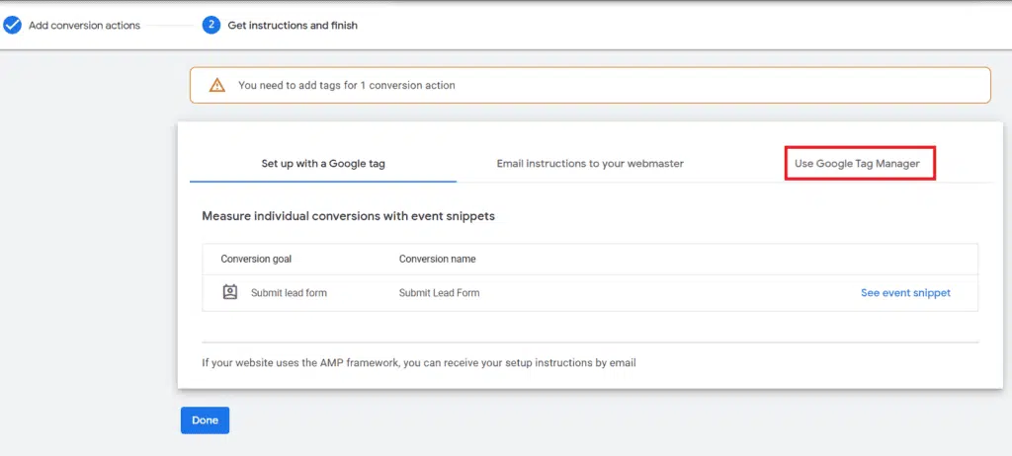Choose the Use Google Tag Manager tab
1012x456 pixels.
click(857, 163)
